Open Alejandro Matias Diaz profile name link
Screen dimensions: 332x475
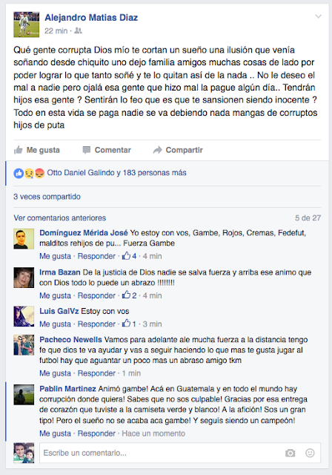[91, 18]
